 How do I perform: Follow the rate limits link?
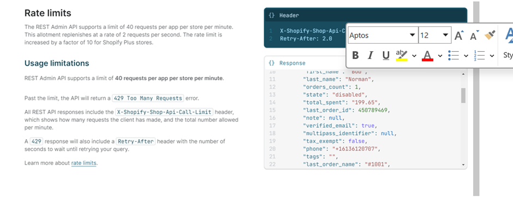[83, 163]
